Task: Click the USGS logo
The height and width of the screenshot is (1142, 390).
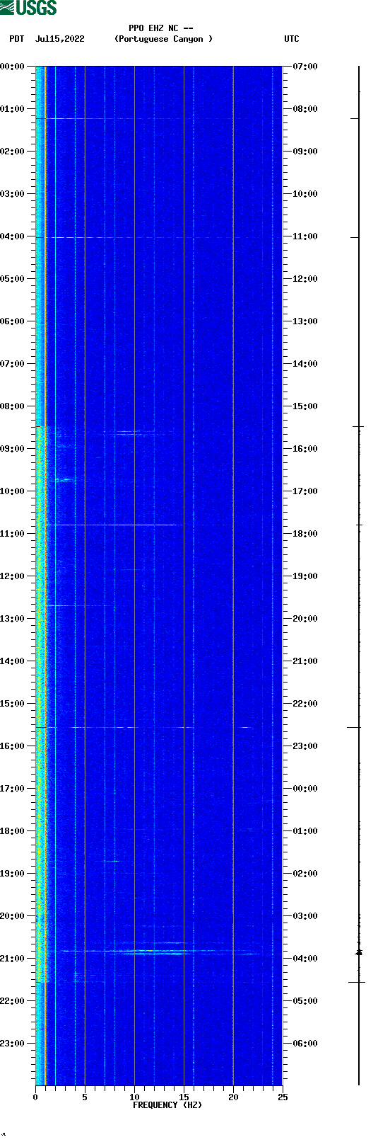Action: click(x=28, y=8)
